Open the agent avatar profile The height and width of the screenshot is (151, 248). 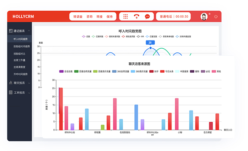[204, 17]
